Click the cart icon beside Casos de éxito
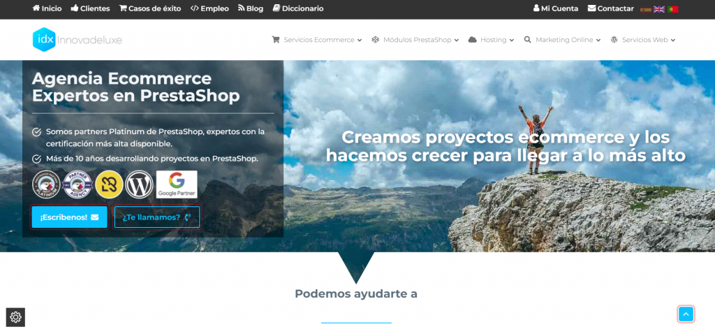This screenshot has width=715, height=334. click(x=123, y=8)
